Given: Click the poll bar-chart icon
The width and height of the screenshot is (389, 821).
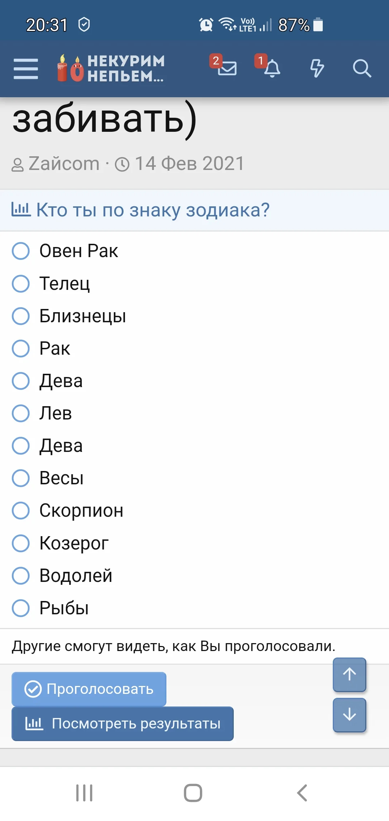Looking at the screenshot, I should [21, 209].
